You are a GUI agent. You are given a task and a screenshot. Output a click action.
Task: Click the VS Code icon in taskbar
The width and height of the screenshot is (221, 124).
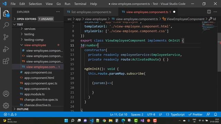click(92, 121)
